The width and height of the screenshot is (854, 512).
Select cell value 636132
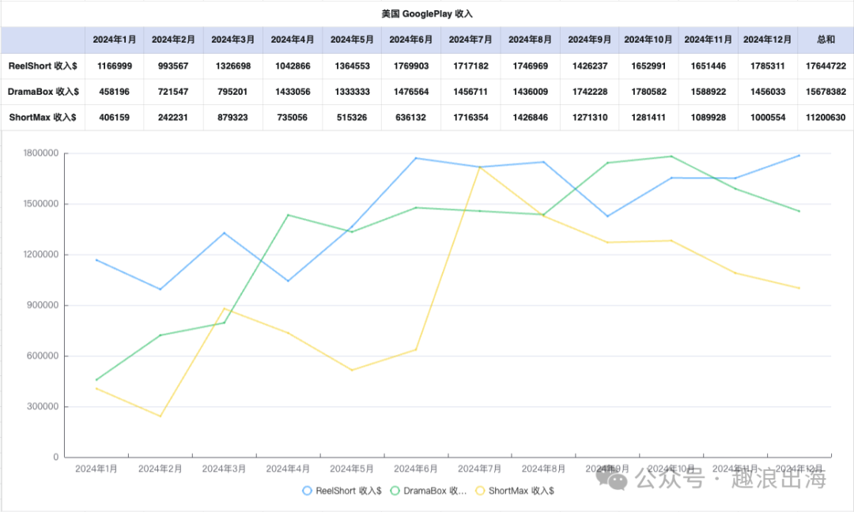click(411, 117)
